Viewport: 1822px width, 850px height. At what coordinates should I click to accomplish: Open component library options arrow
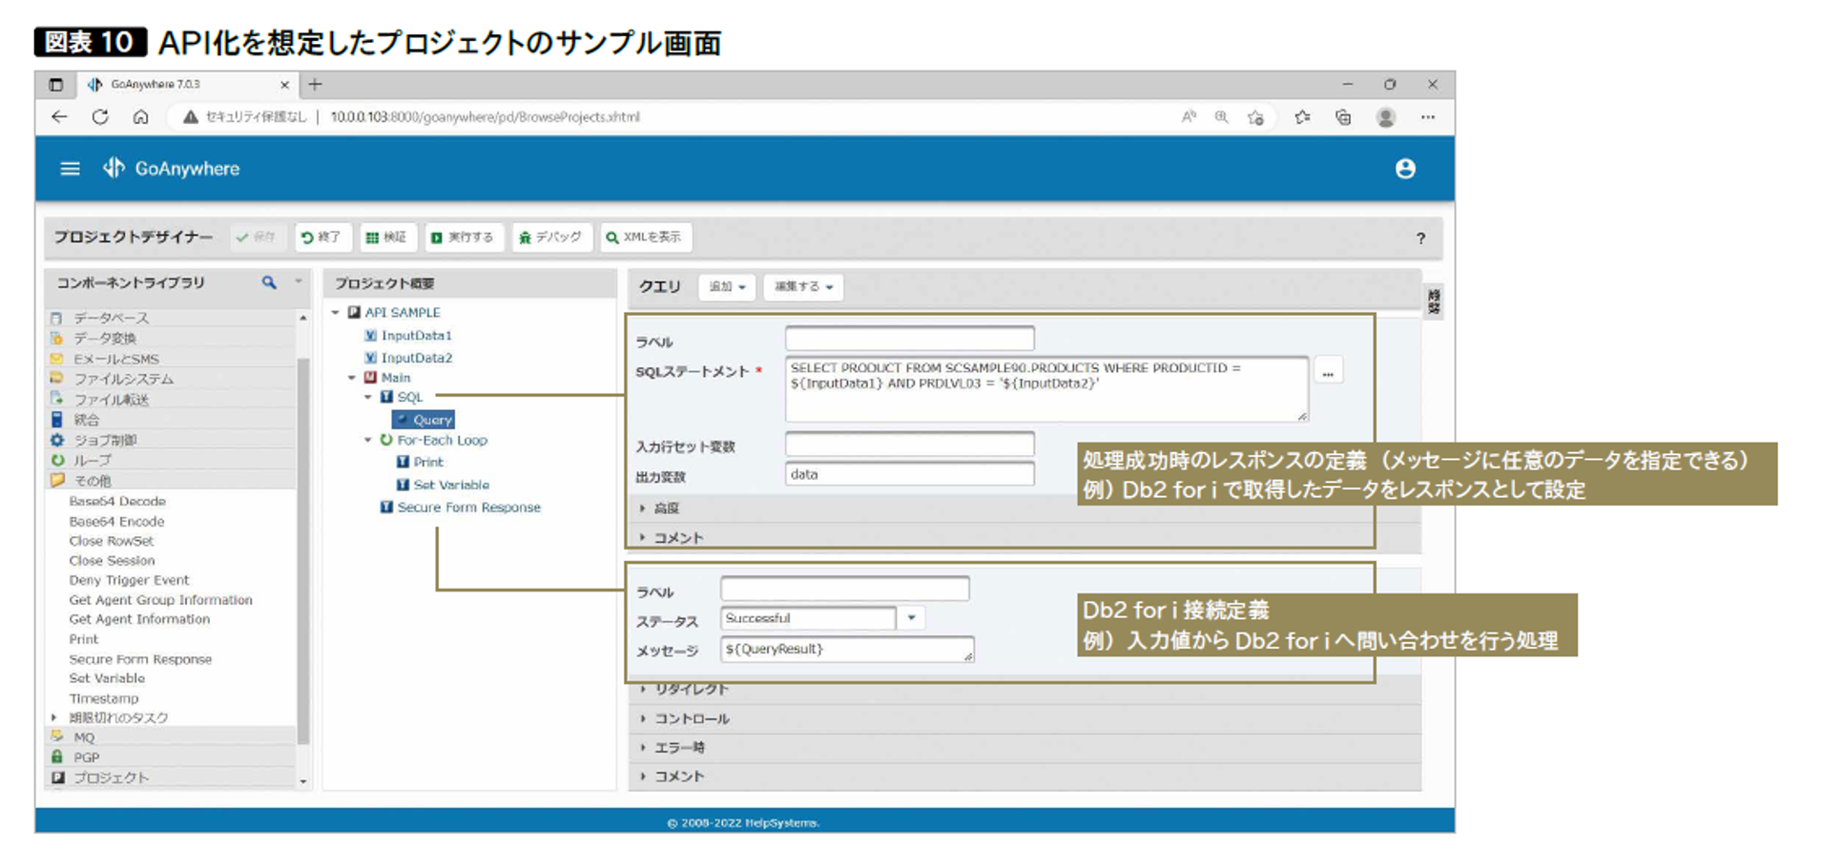click(x=298, y=281)
